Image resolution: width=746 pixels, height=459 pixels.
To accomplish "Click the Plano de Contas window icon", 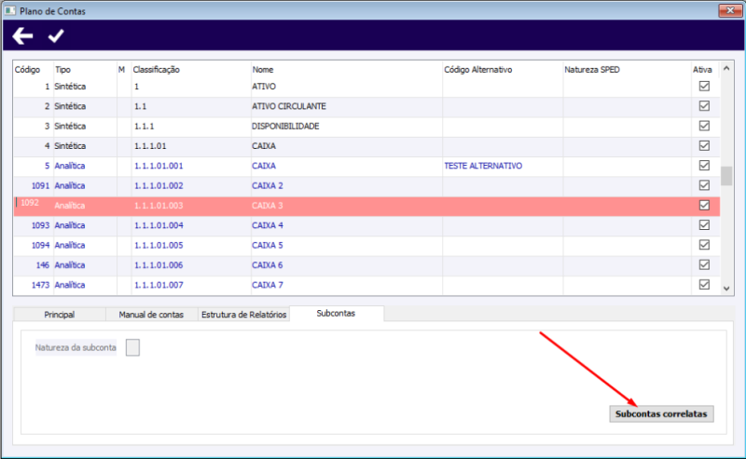I will 9,10.
